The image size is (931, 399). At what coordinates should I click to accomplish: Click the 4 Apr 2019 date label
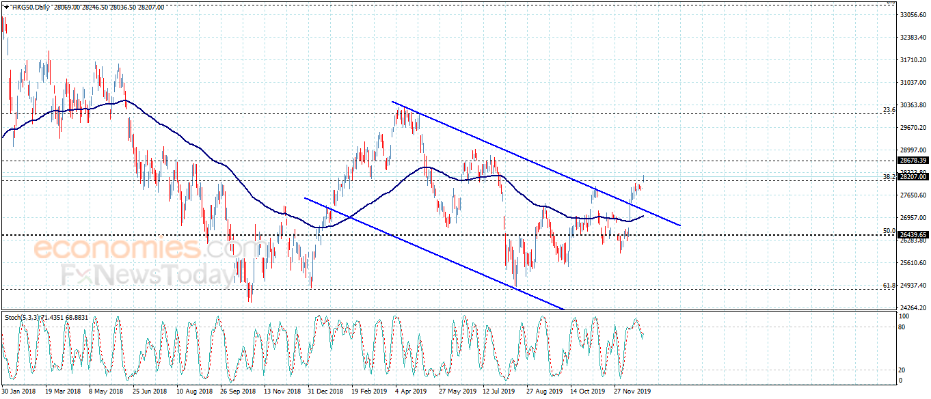(412, 391)
